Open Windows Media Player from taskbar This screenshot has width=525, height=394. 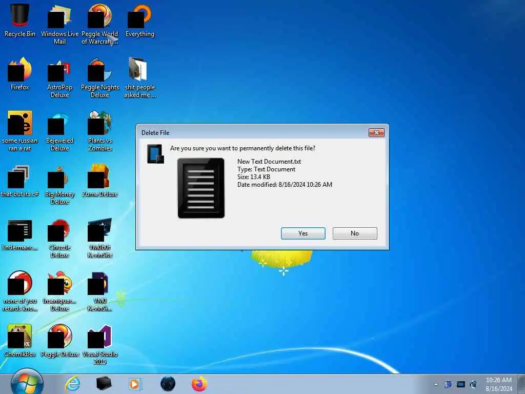135,384
